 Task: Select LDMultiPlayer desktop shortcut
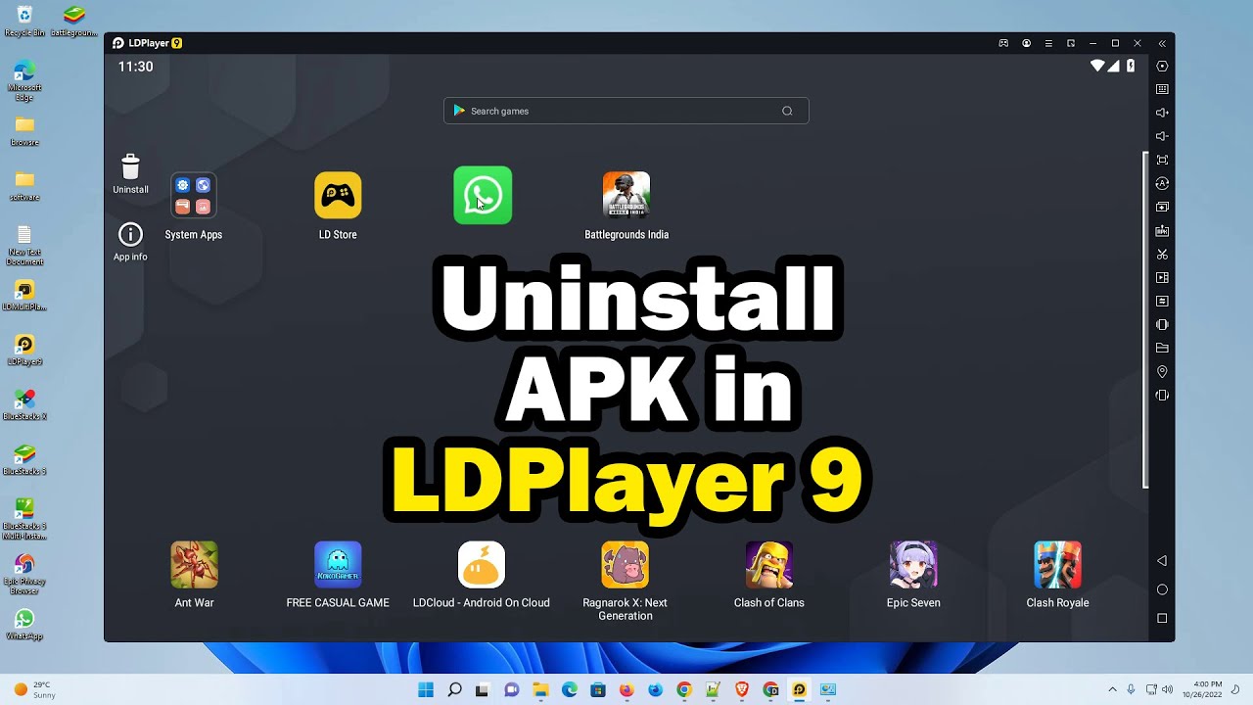coord(24,296)
